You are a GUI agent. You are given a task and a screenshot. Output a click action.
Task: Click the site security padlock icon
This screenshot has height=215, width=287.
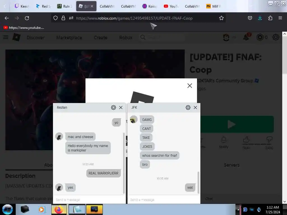point(63,18)
